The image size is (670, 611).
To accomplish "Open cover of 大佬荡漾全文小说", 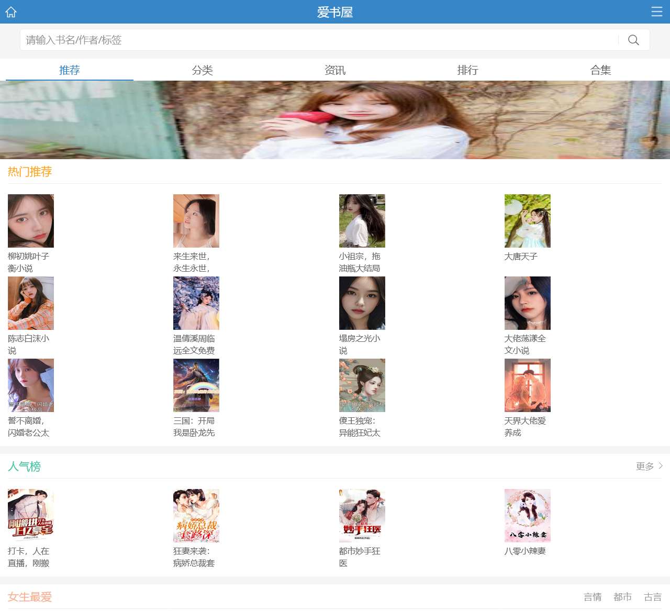I will tap(528, 303).
